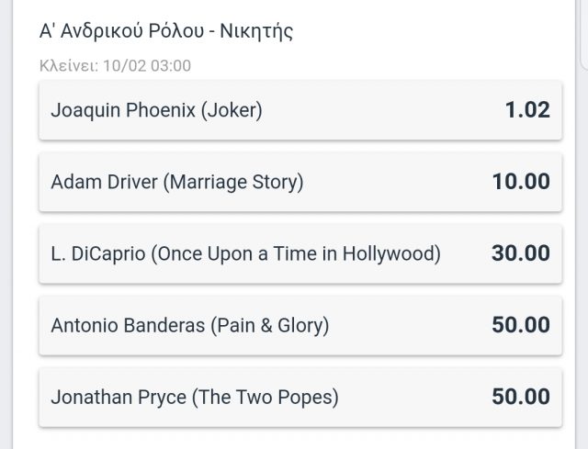
Task: Tap Pryce's 50.00 odds for The Two Popes
Action: [521, 397]
